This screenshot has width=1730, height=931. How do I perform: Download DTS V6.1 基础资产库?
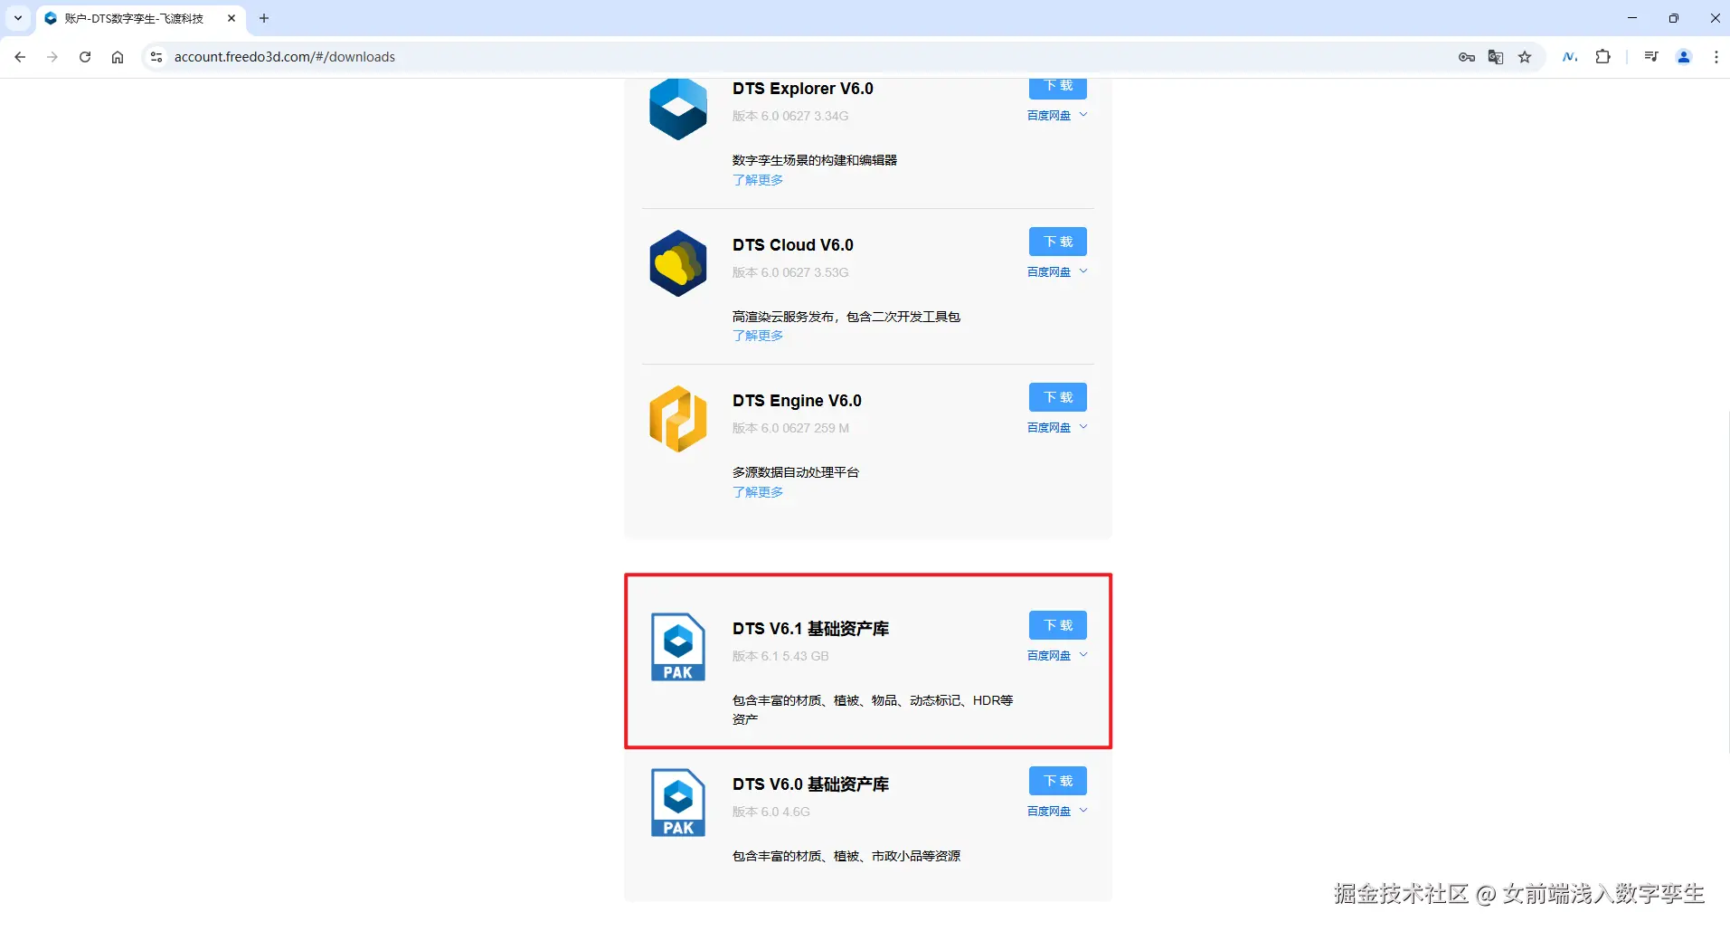click(1058, 625)
